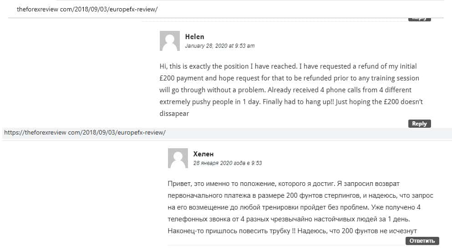Click the avatar icon beside Хелен
Screen dimensions: 452x250
(x=178, y=158)
